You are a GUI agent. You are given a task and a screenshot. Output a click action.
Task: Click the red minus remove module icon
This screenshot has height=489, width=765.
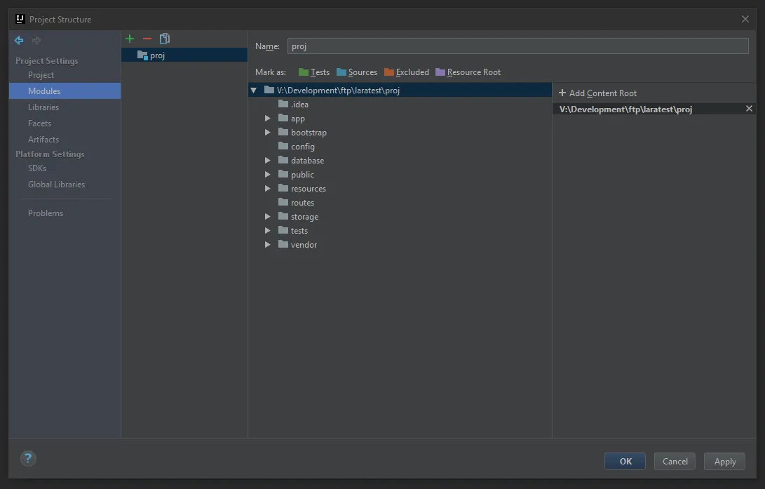[147, 39]
